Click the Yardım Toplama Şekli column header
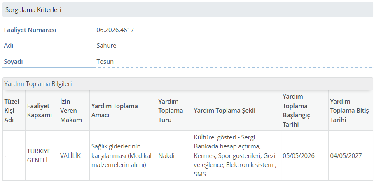374x183 pixels. pos(236,111)
